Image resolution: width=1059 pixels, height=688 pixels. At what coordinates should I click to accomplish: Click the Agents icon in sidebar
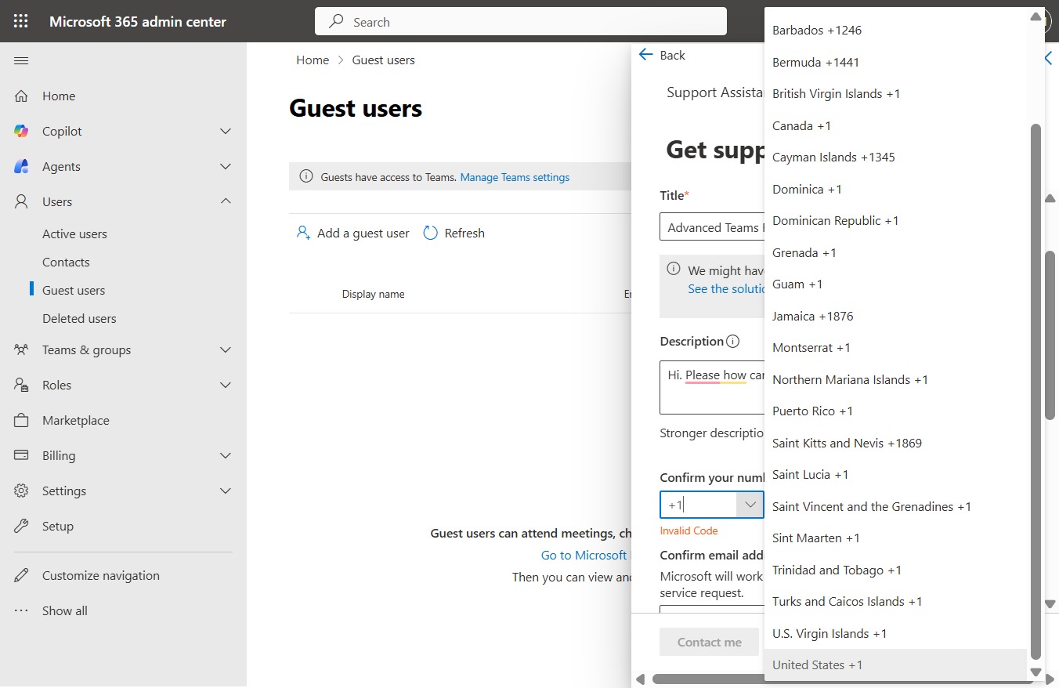(x=21, y=166)
